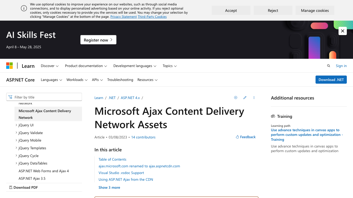Jump to Table of Contents section
The image size is (353, 198).
(112, 159)
